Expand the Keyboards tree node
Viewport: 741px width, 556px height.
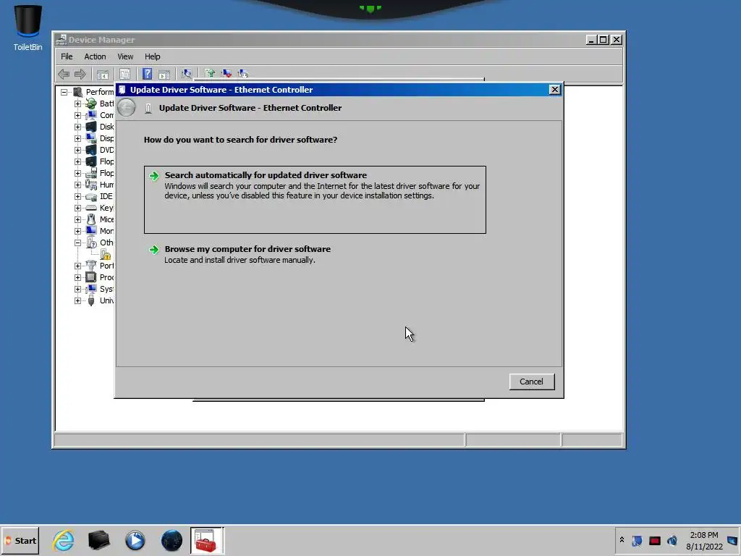click(x=77, y=208)
